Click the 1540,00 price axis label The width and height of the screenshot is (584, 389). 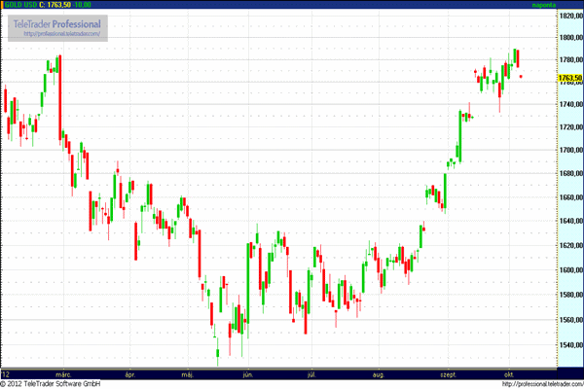click(570, 342)
